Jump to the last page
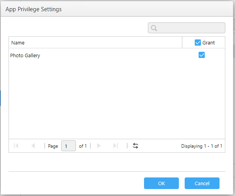 (115, 146)
